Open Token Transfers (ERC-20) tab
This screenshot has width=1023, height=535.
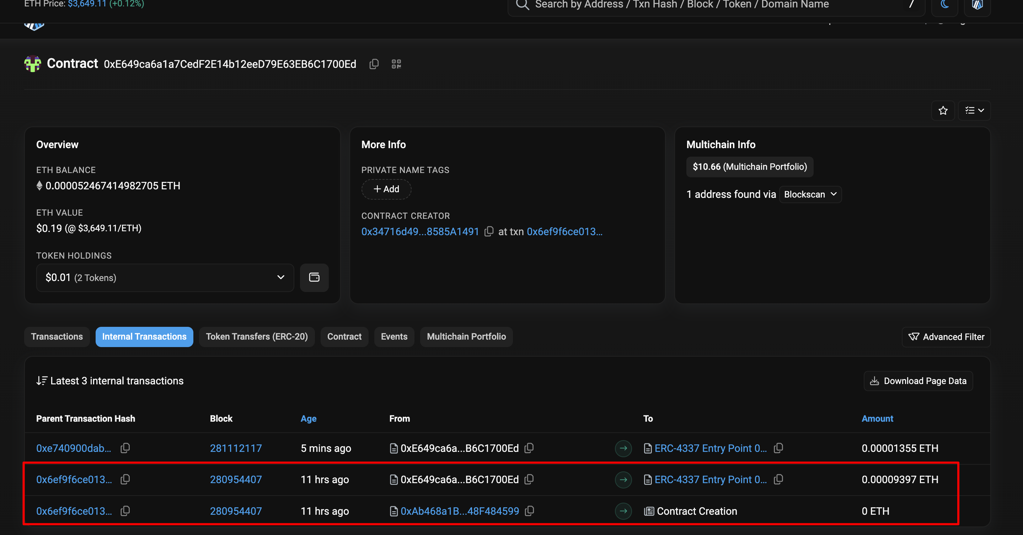[257, 336]
